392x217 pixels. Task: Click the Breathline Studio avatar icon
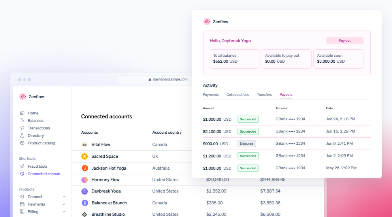coord(85,214)
